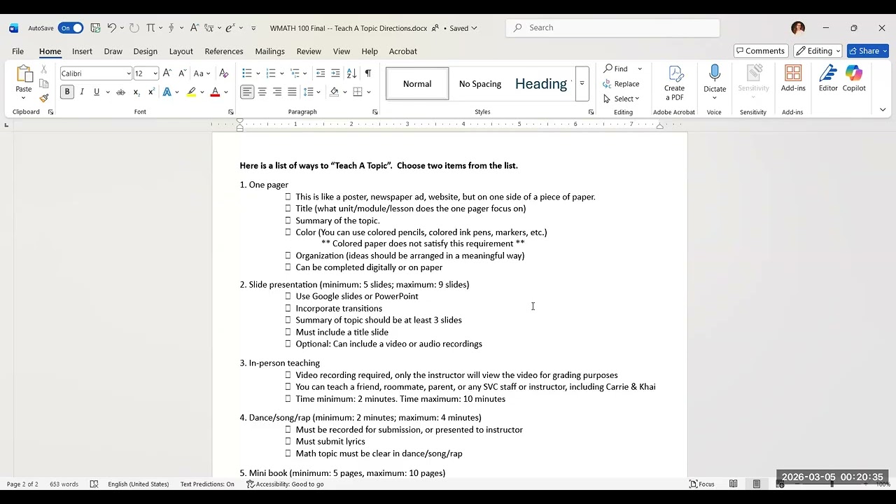Viewport: 896px width, 504px height.
Task: Start Dictate microphone
Action: tap(715, 79)
